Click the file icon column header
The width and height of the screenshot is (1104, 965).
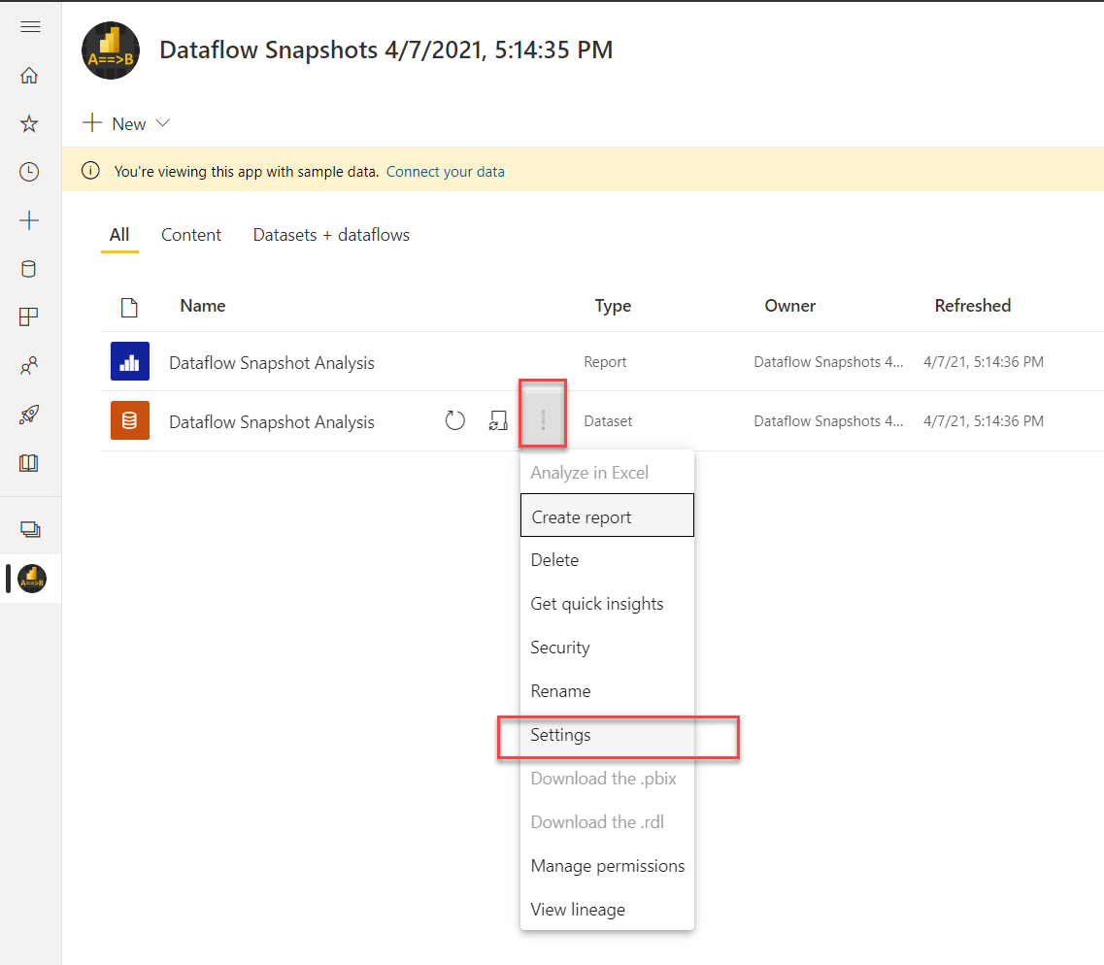pos(129,308)
